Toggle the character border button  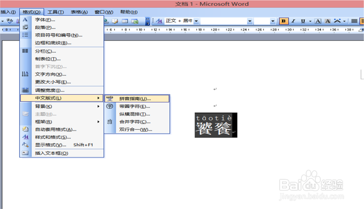(318, 21)
